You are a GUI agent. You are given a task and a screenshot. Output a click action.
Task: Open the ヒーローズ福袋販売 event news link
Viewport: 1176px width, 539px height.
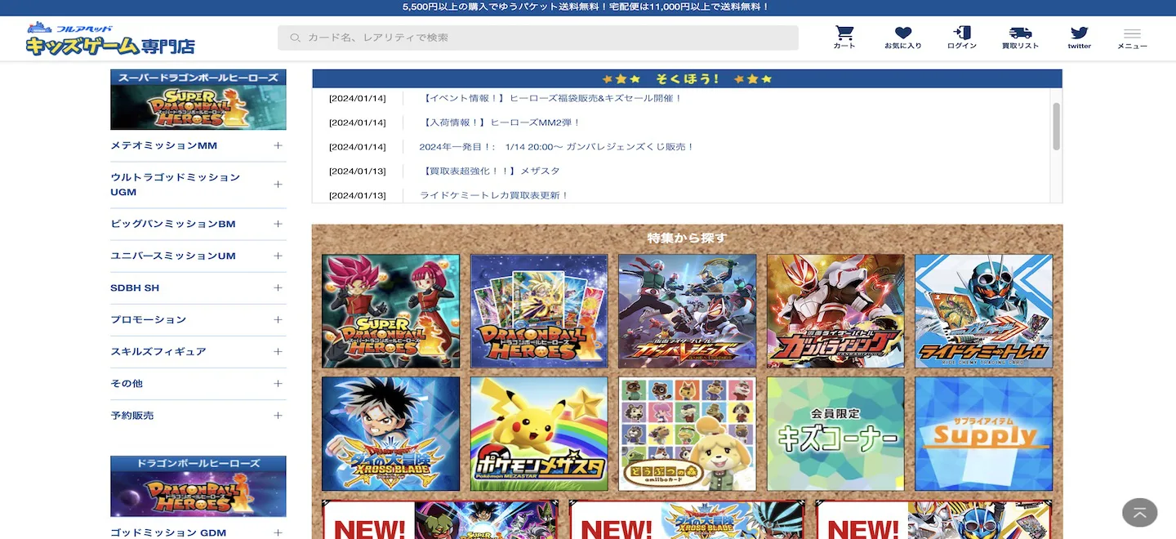pyautogui.click(x=552, y=98)
